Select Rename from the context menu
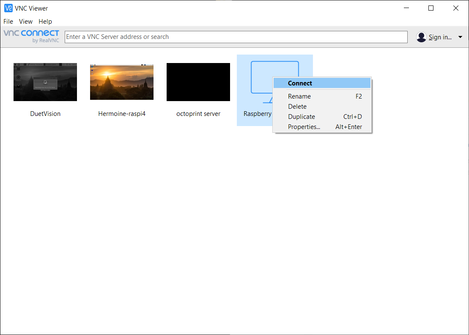469x335 pixels. [322, 96]
